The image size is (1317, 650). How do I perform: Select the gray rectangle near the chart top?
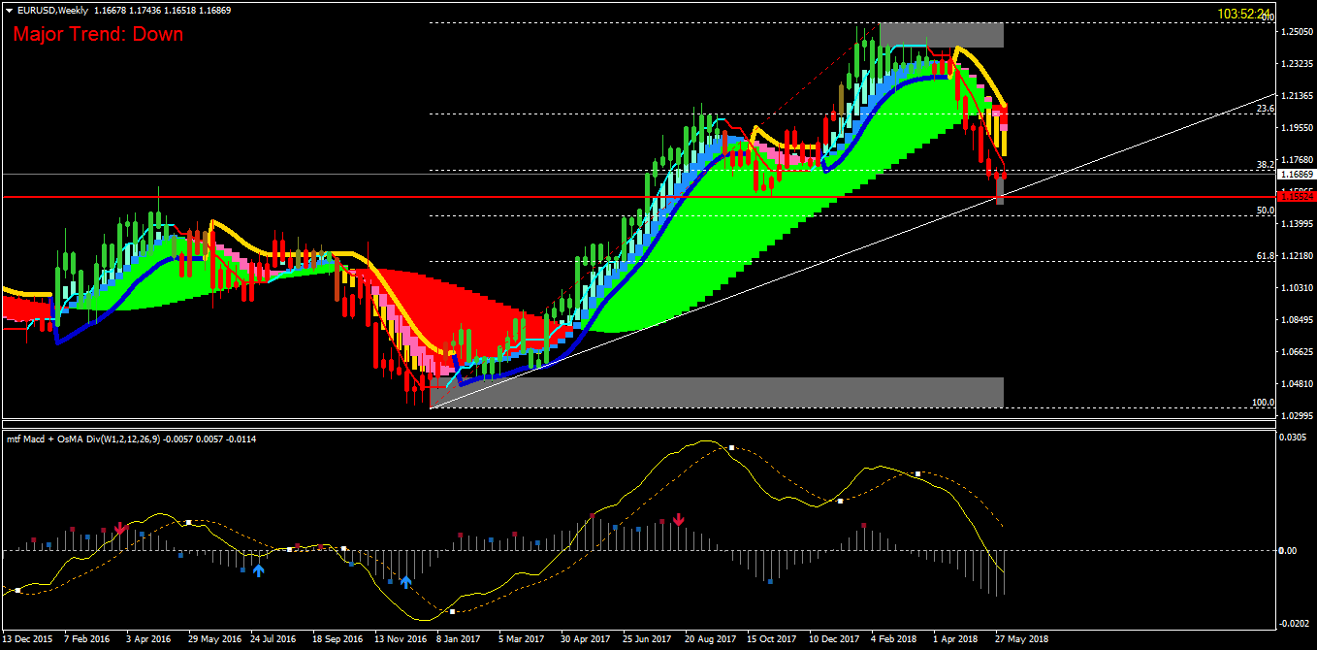pyautogui.click(x=941, y=35)
